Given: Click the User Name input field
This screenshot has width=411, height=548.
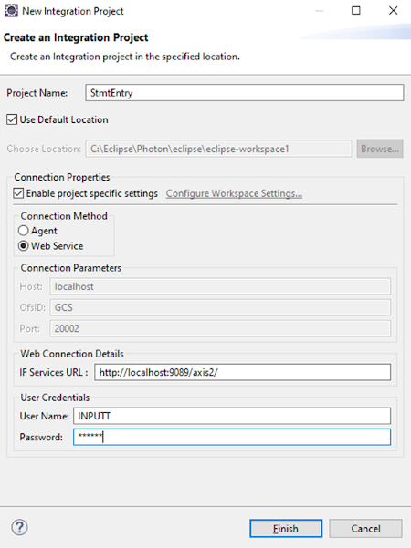Looking at the screenshot, I should tap(232, 416).
